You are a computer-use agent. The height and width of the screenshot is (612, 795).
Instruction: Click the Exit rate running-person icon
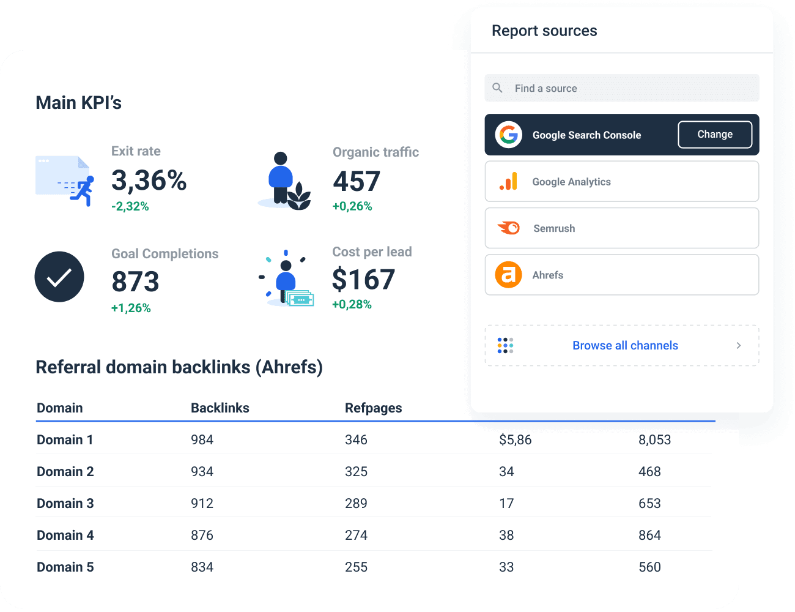click(x=64, y=179)
